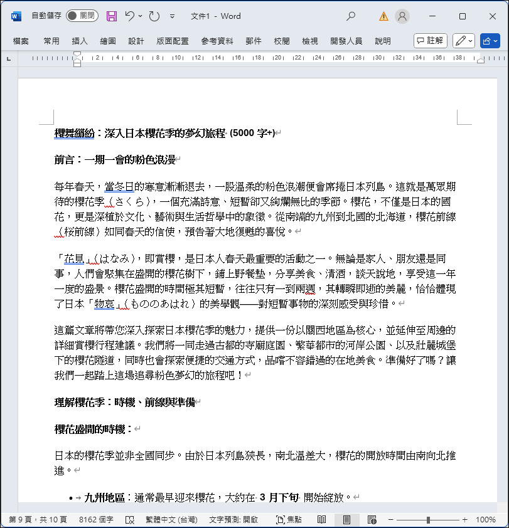Save the document with the floppy disk icon

coord(112,16)
